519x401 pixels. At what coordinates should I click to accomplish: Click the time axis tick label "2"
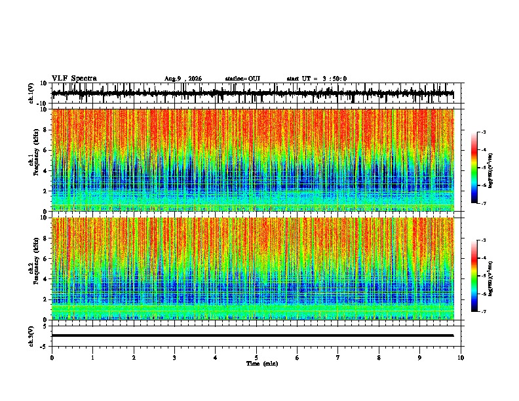134,358
